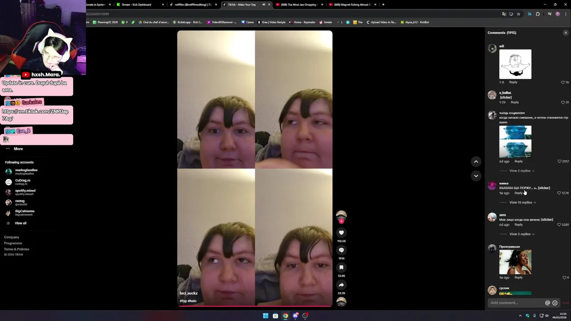Switch to the nefffilm TikTok tab

pos(193,4)
